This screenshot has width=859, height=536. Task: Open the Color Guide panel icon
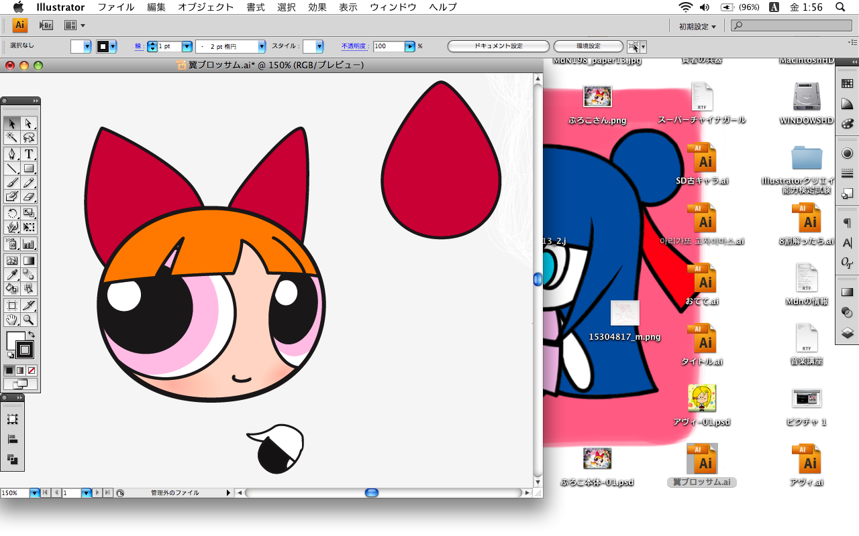click(848, 104)
